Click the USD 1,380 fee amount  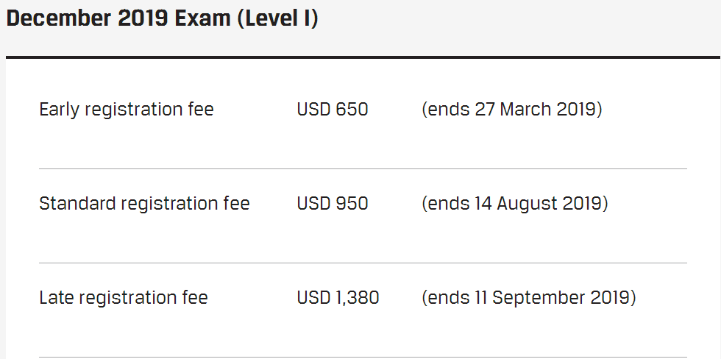338,297
